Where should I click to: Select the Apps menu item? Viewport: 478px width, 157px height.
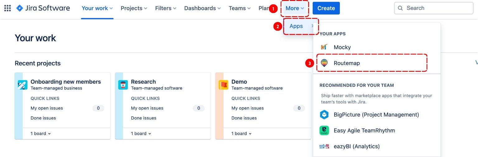pyautogui.click(x=297, y=26)
